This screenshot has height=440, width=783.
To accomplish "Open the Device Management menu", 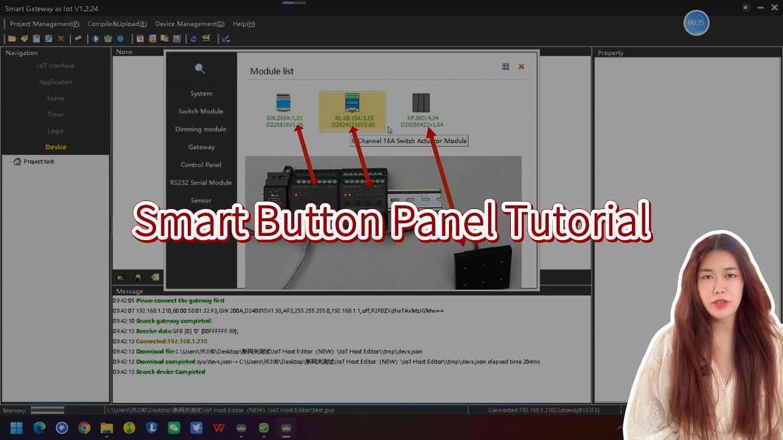I will [x=190, y=24].
